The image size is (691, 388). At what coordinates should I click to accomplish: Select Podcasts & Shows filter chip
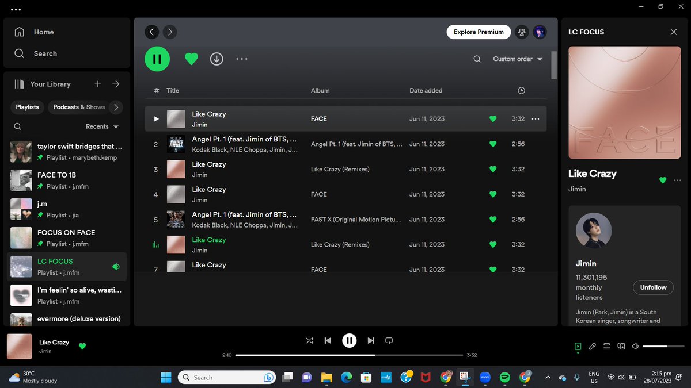[x=79, y=107]
